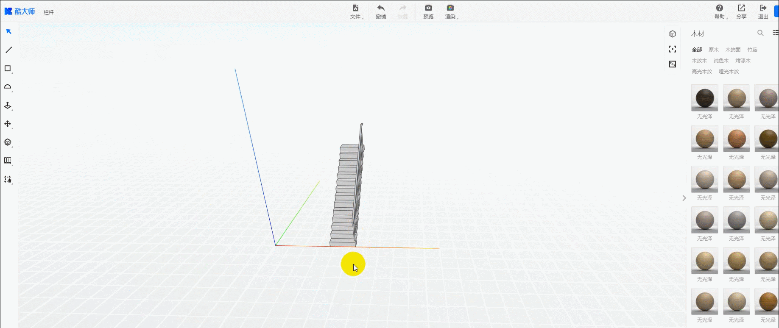The width and height of the screenshot is (779, 328).
Task: Activate the push-pull extrude tool
Action: pyautogui.click(x=8, y=106)
